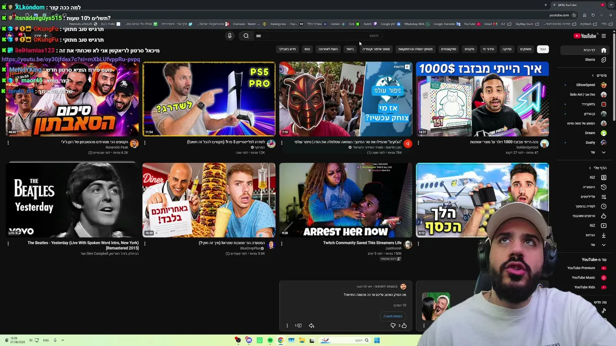The width and height of the screenshot is (616, 346).
Task: Open The Beatles - Yesterday video title
Action: coord(83,246)
